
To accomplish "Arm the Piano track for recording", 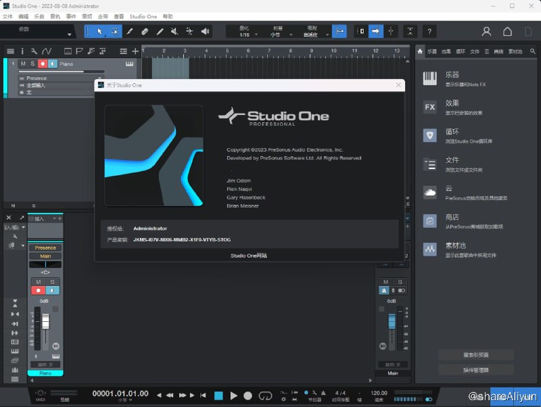I will pyautogui.click(x=43, y=64).
